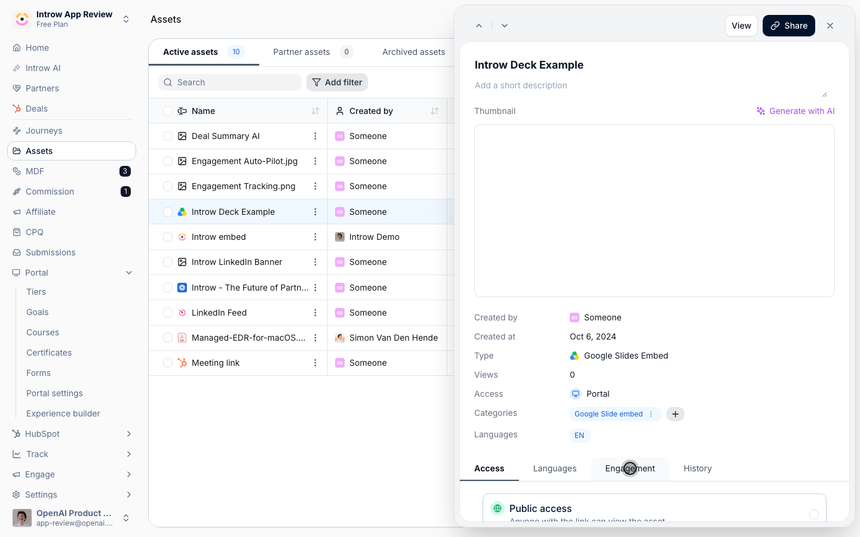Open Deals in the sidebar
The width and height of the screenshot is (860, 537).
(72, 109)
